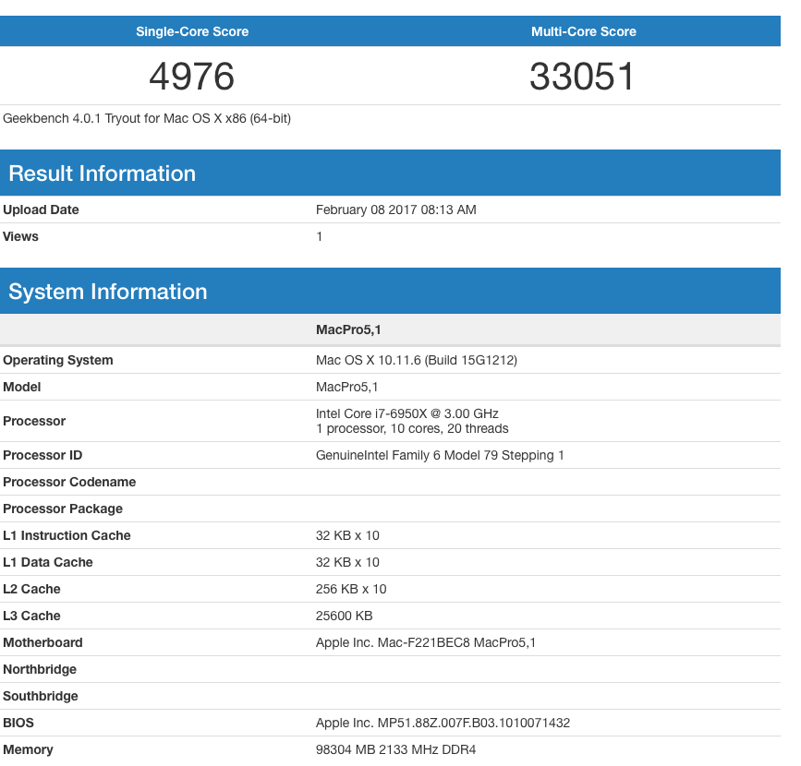Select the single-core score value 4976

[x=192, y=77]
